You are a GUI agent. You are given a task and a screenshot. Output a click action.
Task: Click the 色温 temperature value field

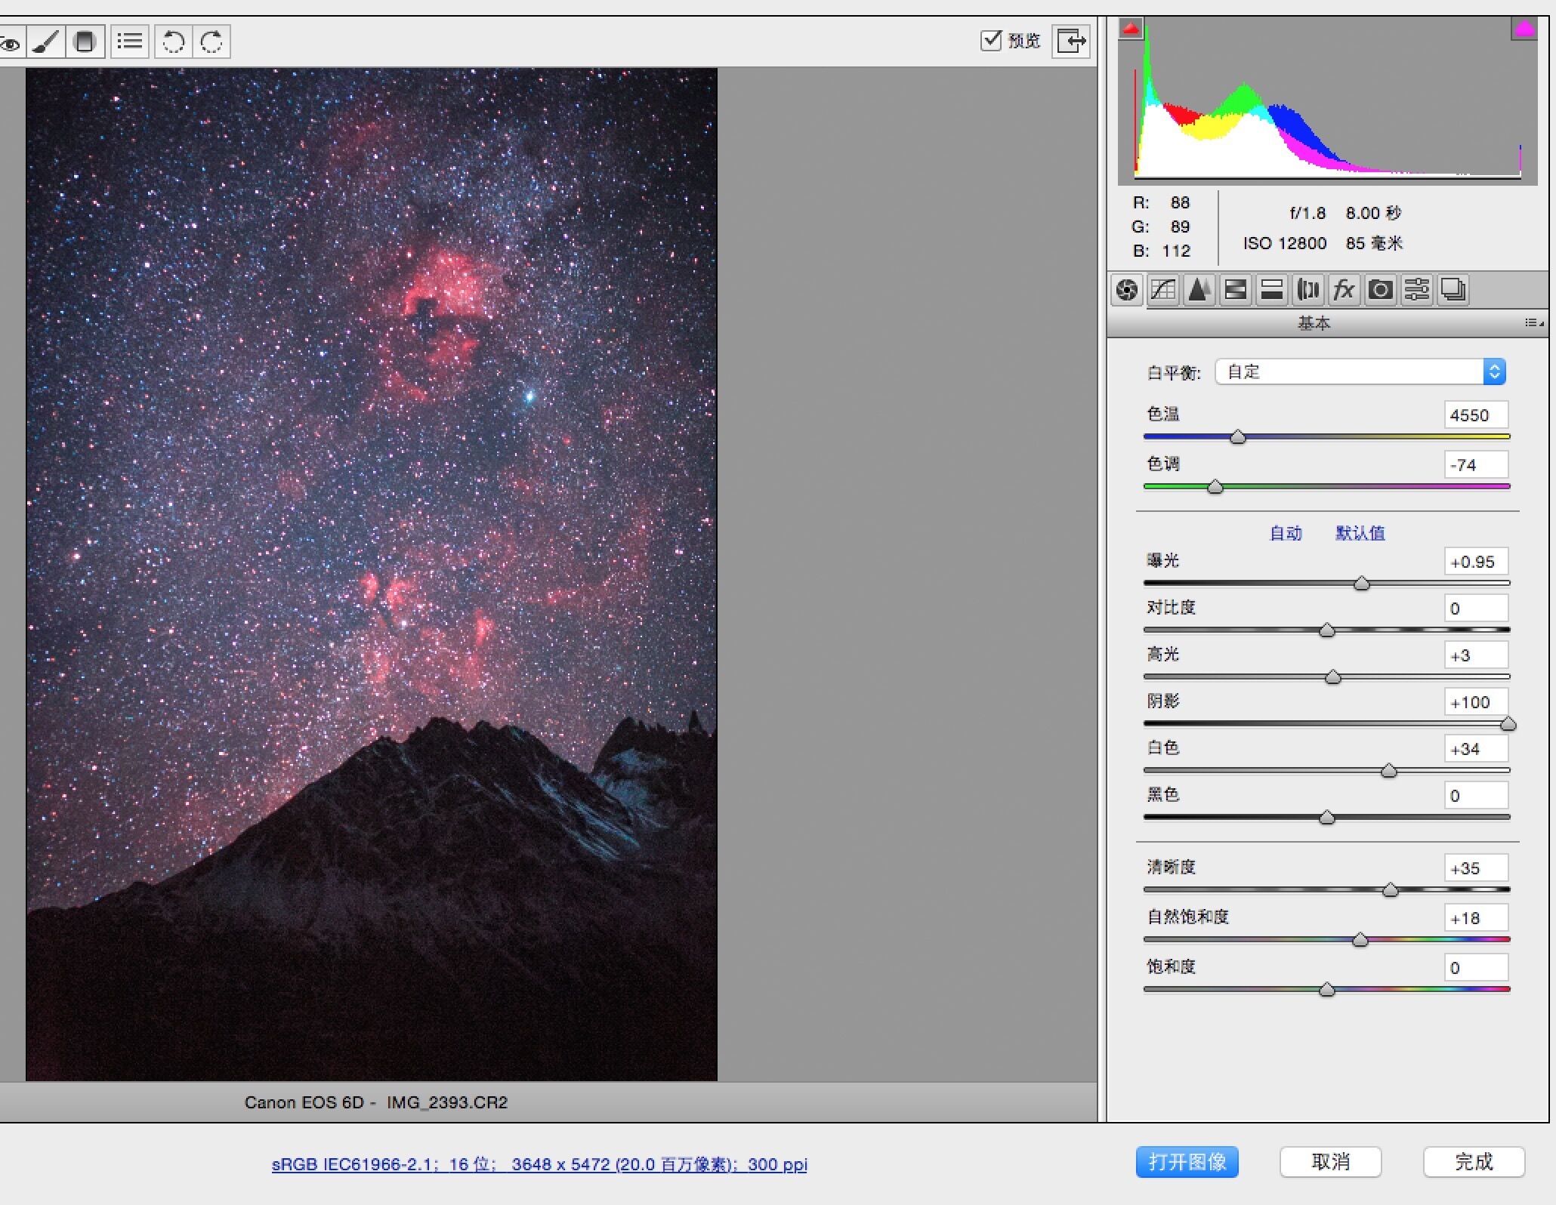(x=1475, y=415)
